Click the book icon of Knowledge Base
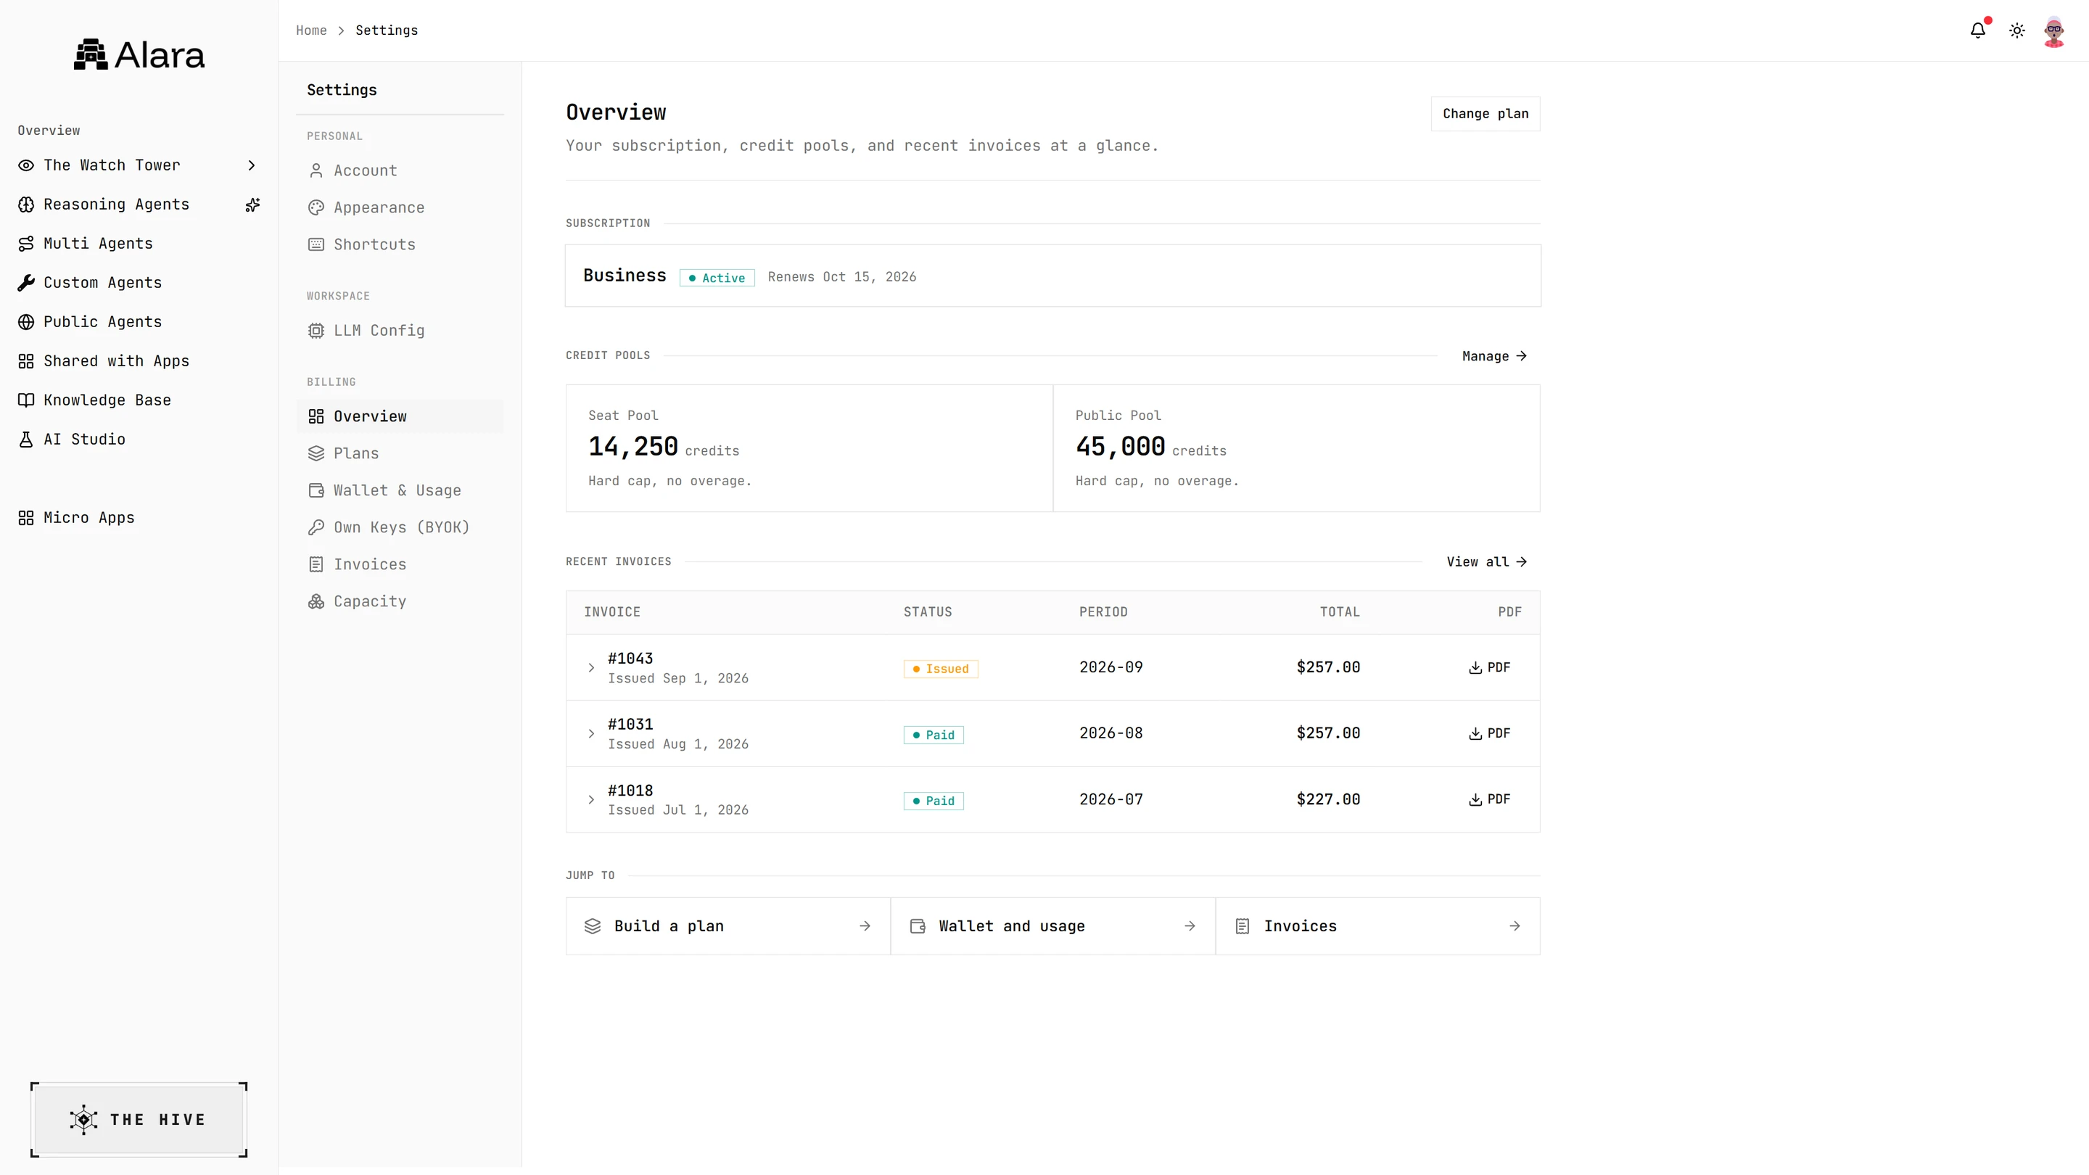Viewport: 2089px width, 1175px height. (x=26, y=400)
